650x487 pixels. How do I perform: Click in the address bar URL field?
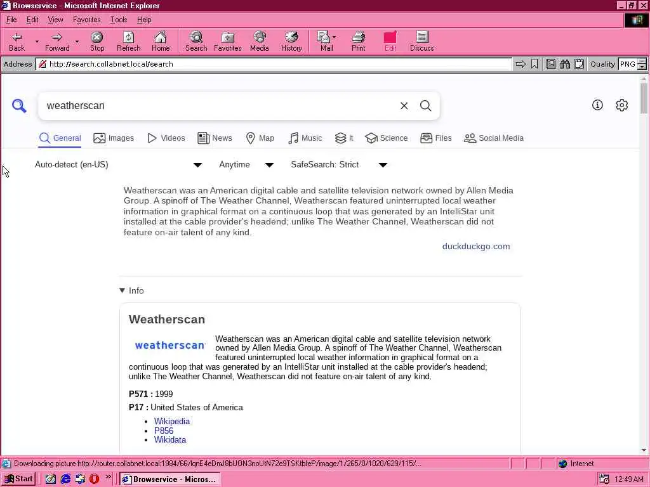[x=274, y=64]
